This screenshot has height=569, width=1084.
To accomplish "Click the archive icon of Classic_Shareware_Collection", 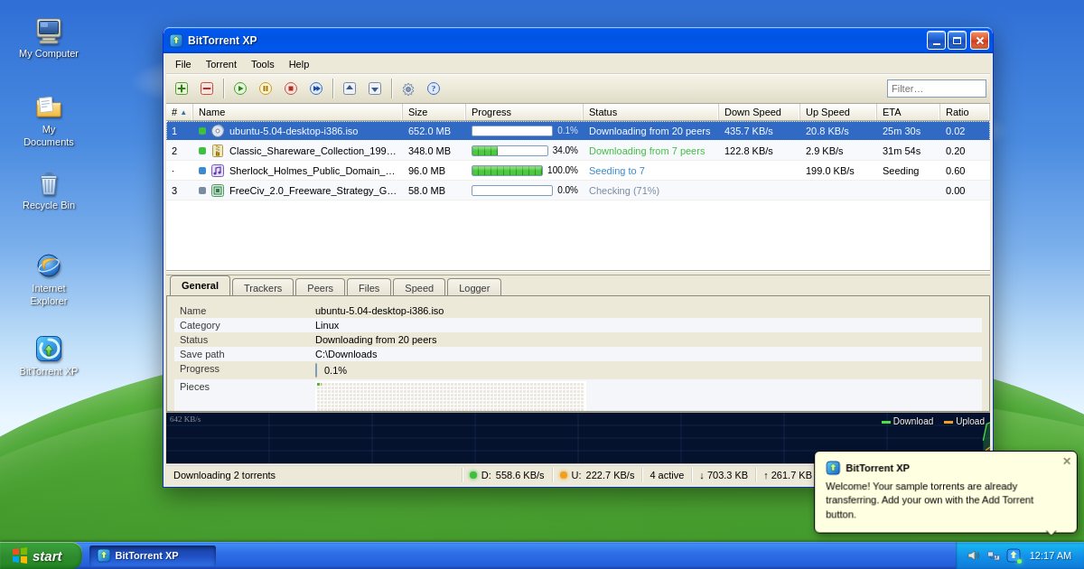I will pyautogui.click(x=218, y=151).
